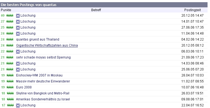
Task: Click the 'Betreff' column header
Action: coord(96,10)
